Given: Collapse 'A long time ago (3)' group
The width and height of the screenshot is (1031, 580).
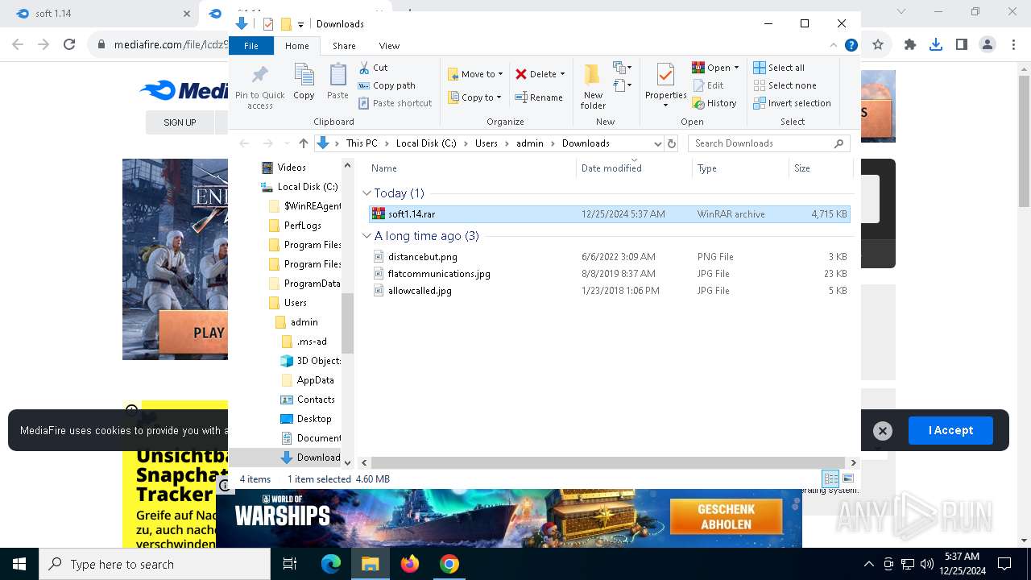Looking at the screenshot, I should point(366,236).
